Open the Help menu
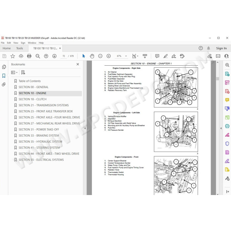 [41, 43]
